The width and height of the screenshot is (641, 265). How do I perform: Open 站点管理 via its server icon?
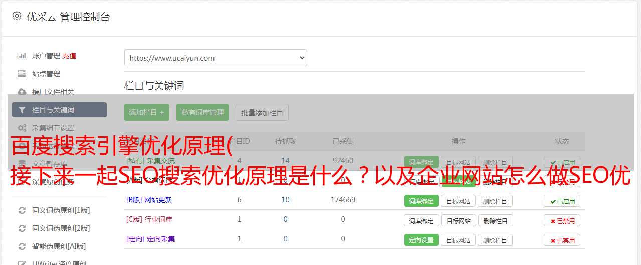coord(22,74)
